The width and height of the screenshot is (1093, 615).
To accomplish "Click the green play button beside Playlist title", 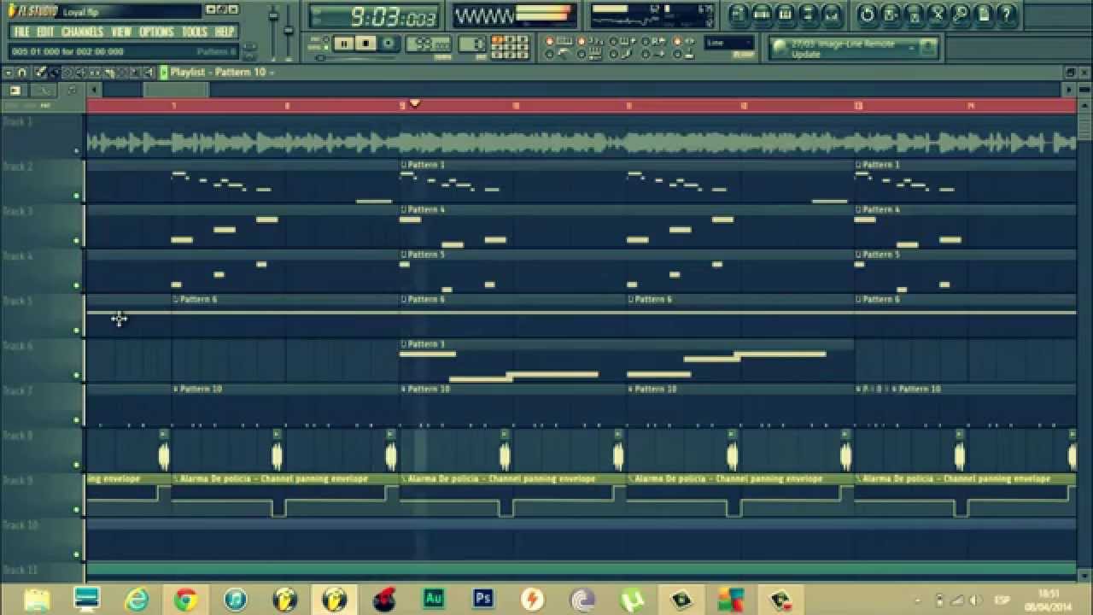I will point(164,73).
